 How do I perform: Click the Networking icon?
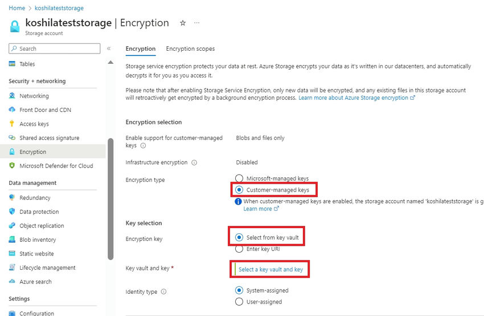tap(12, 96)
